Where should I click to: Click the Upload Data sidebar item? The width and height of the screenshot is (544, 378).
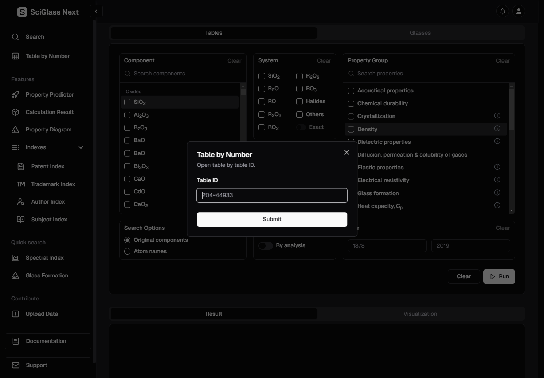click(x=42, y=314)
